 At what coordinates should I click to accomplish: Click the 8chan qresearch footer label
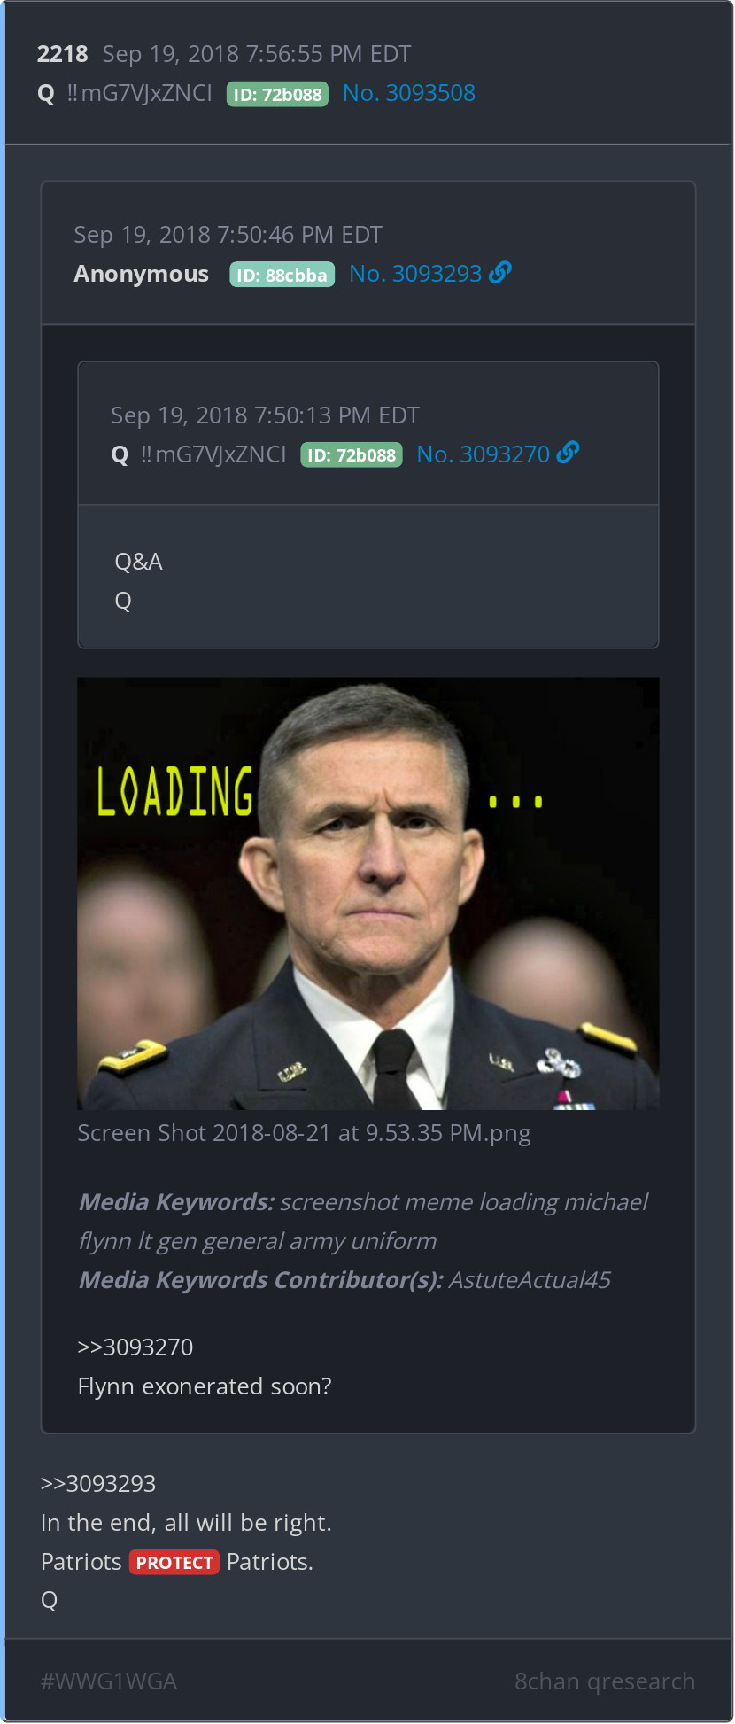605,1681
